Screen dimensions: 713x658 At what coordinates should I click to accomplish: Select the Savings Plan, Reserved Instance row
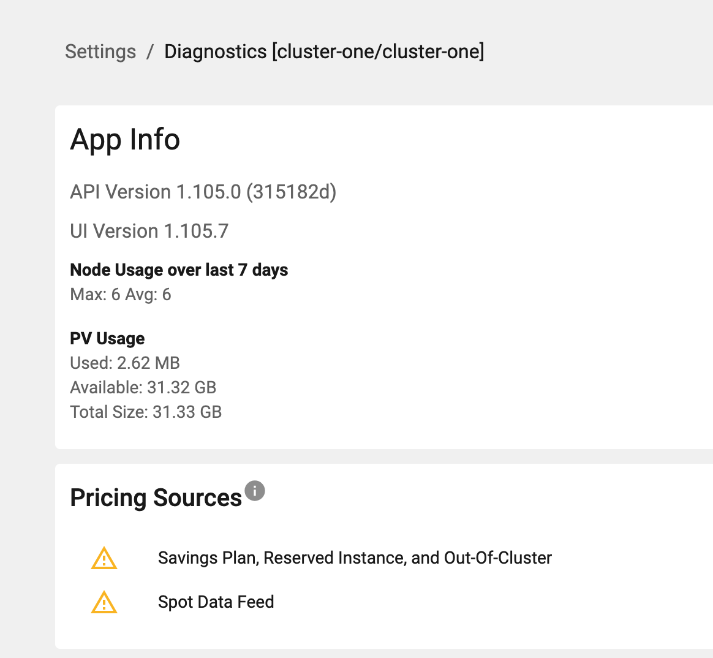coord(355,558)
